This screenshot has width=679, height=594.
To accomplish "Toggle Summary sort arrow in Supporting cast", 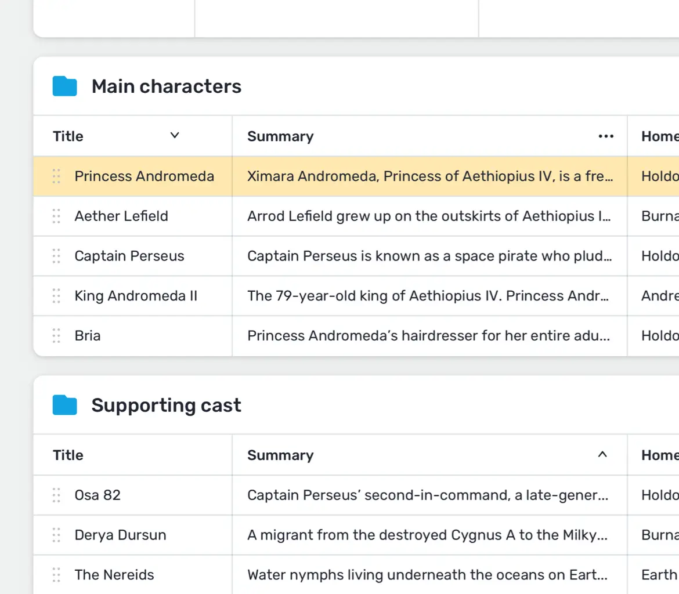I will [602, 455].
